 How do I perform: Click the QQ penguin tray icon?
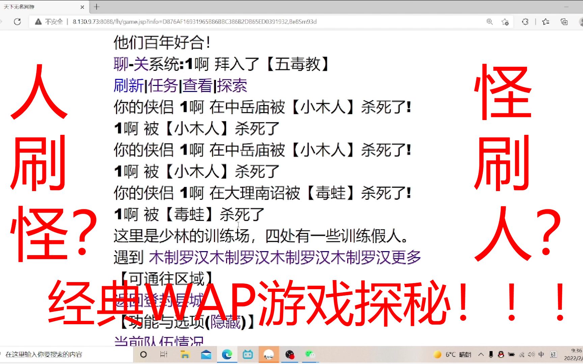click(501, 355)
